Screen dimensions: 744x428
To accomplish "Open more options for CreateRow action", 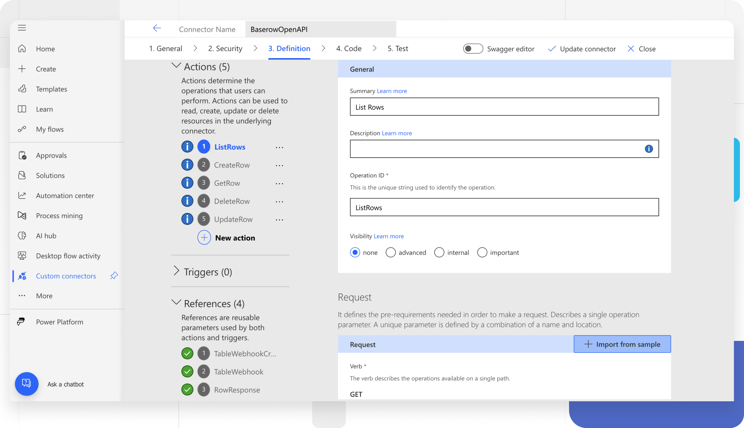I will click(x=279, y=165).
